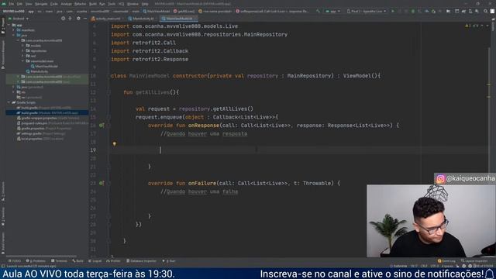Click the Select Opened File target icon
This screenshot has width=496, height=279.
(x=63, y=19)
